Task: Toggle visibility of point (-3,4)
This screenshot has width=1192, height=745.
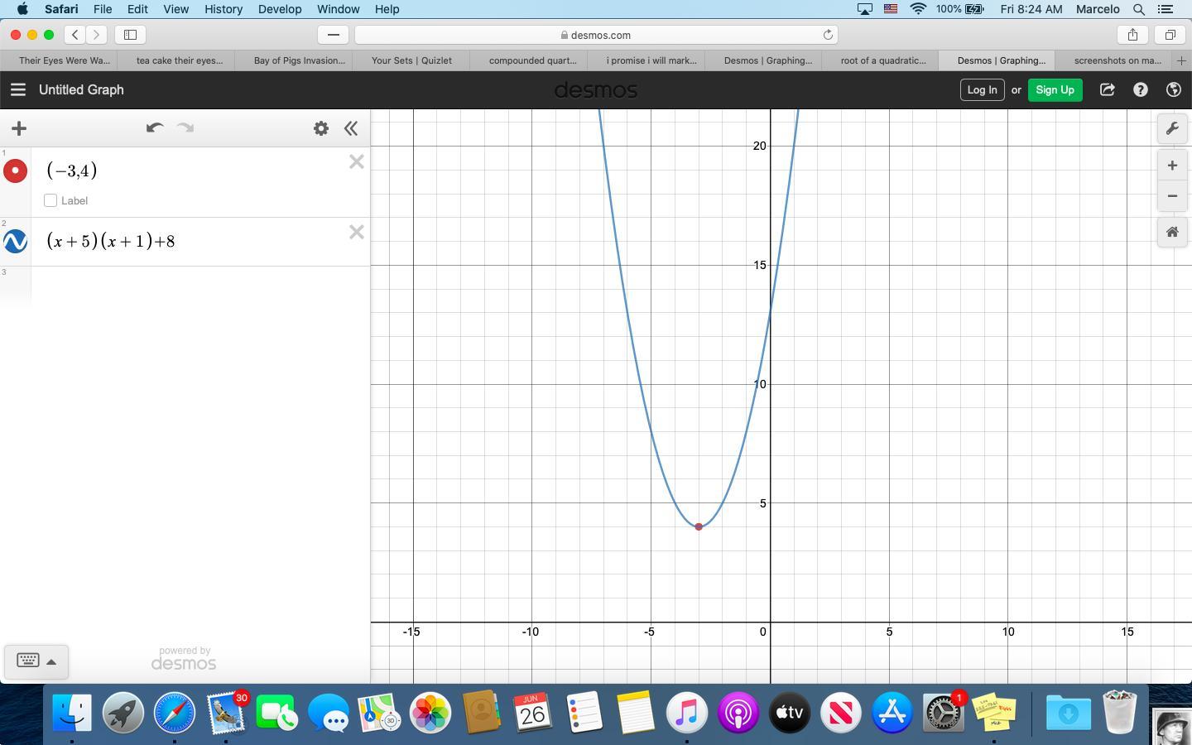Action: tap(15, 171)
